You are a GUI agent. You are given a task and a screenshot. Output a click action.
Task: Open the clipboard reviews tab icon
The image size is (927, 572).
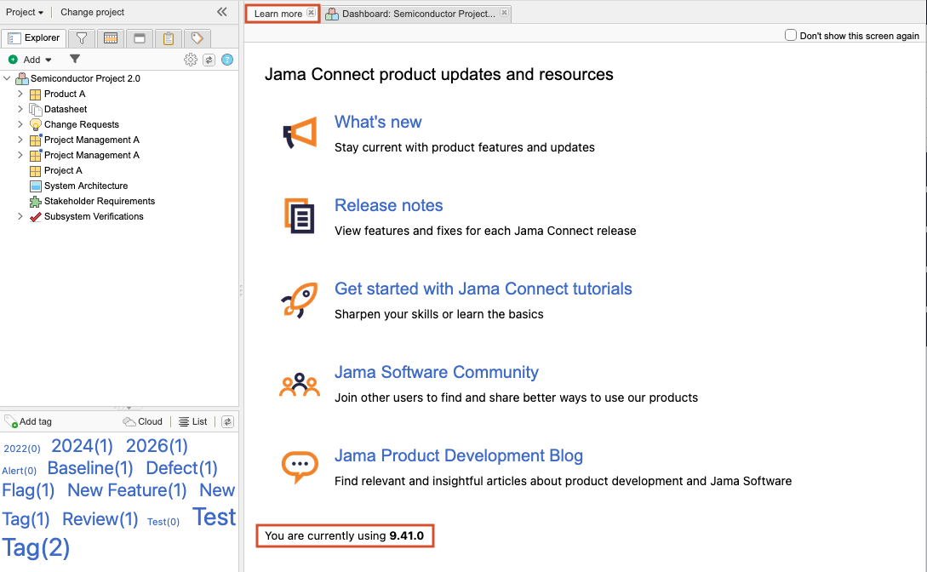(x=169, y=38)
